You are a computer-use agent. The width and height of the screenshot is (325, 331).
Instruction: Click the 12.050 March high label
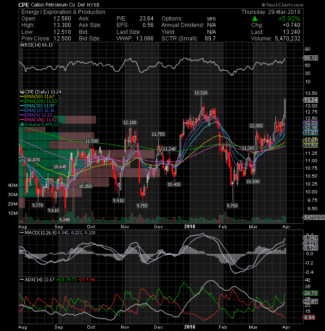point(256,126)
